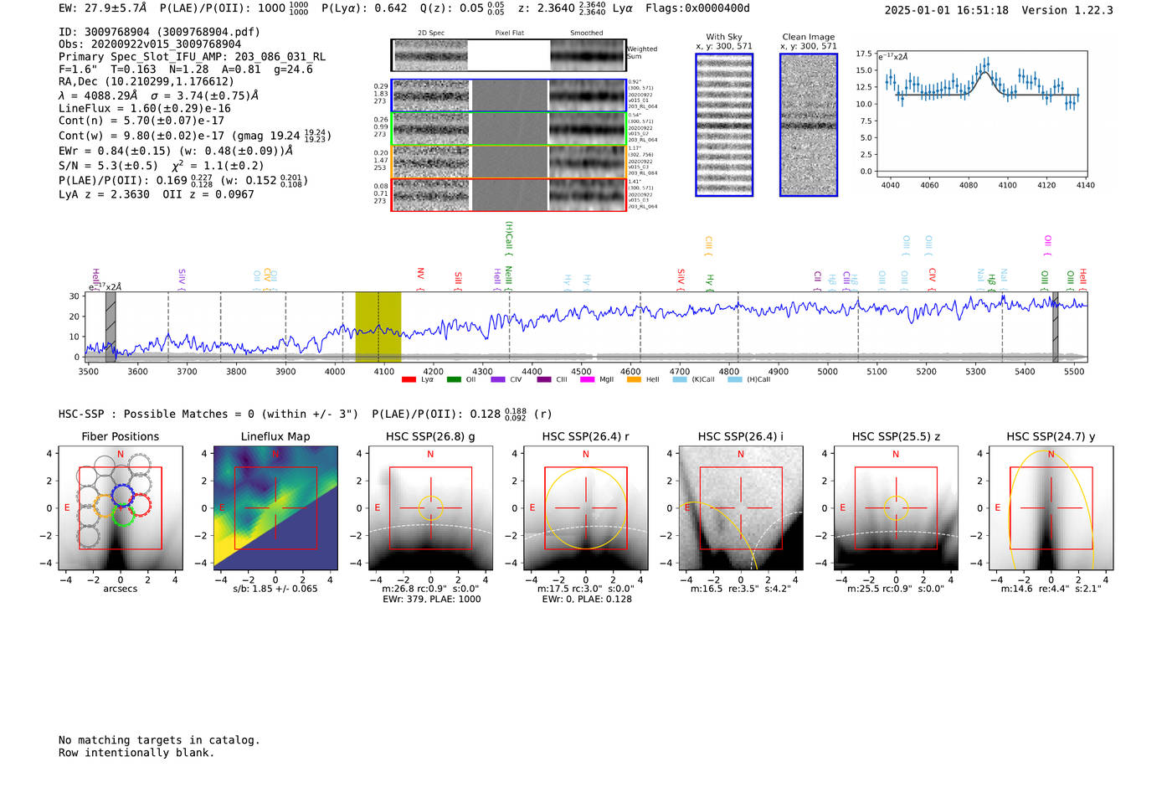This screenshot has width=1172, height=798.
Task: Open the HSC SSP(25.5) z cutout
Action: (x=896, y=508)
